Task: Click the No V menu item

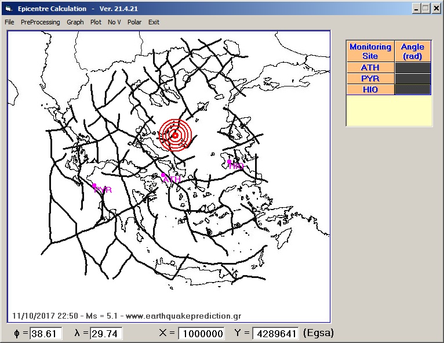Action: click(x=114, y=22)
